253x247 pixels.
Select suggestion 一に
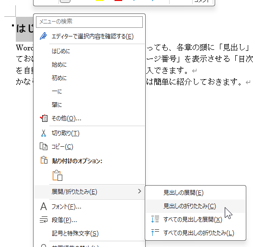click(89, 92)
